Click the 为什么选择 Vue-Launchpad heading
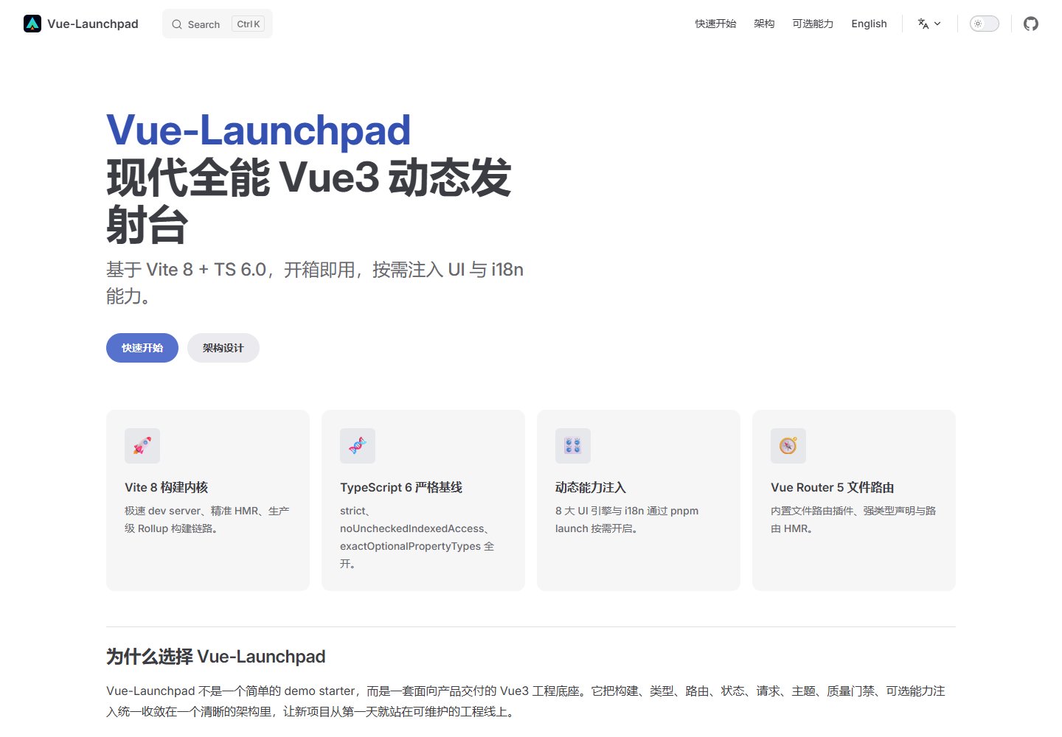The width and height of the screenshot is (1062, 737). click(x=216, y=657)
